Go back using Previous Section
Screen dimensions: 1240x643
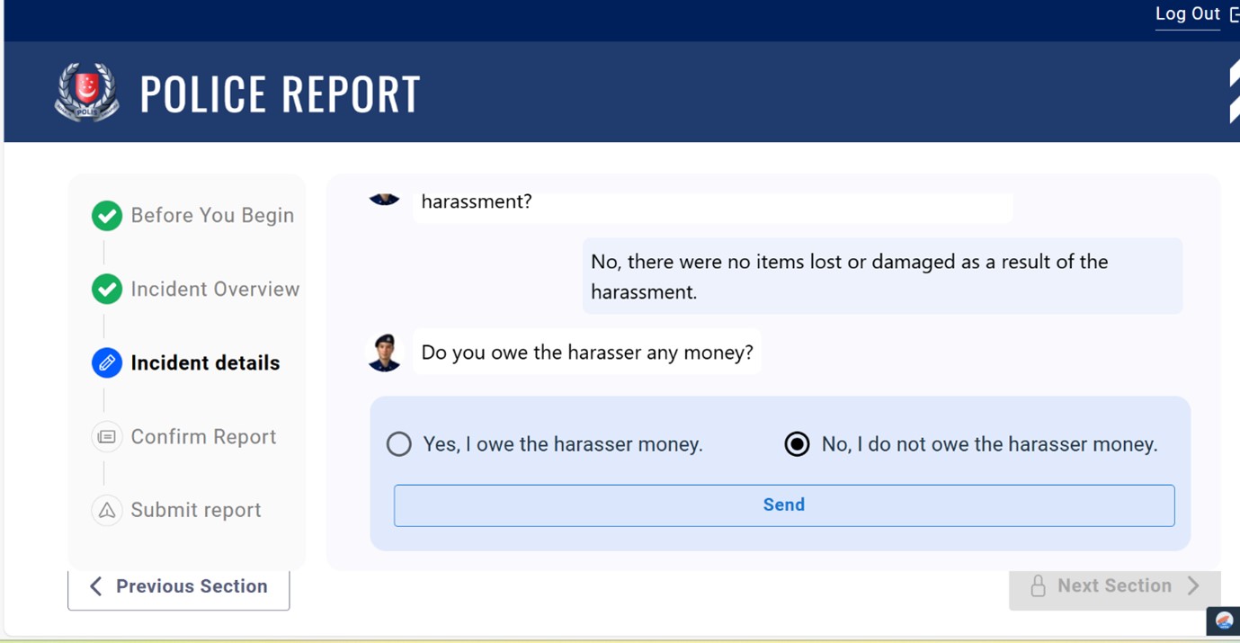click(x=178, y=585)
